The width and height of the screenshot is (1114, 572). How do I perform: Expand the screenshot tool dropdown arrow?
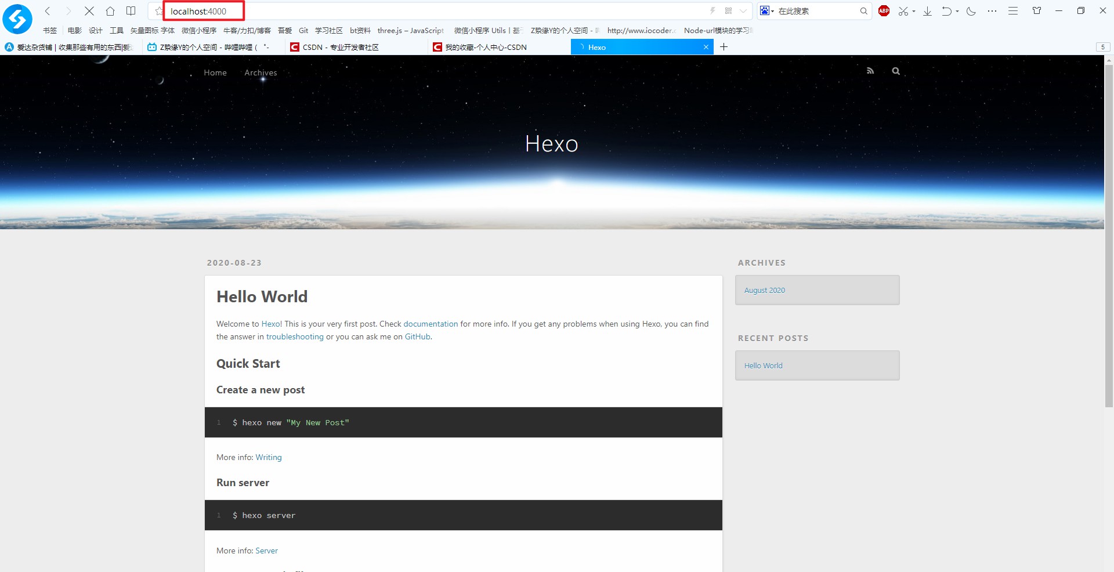click(x=914, y=11)
